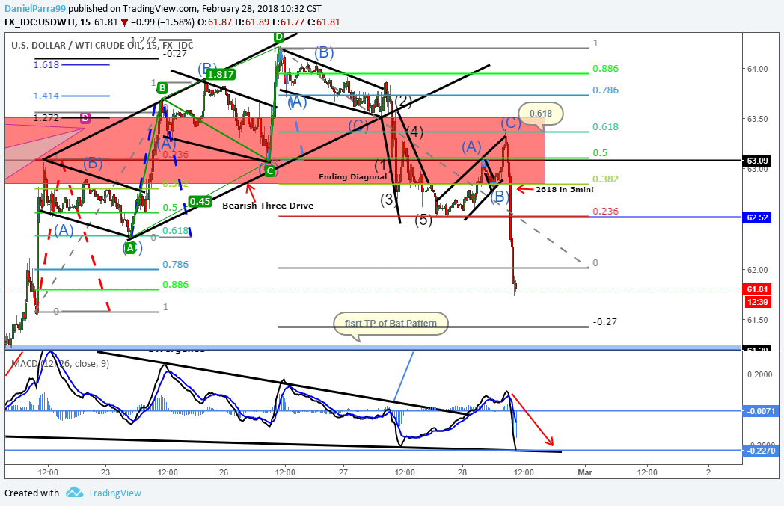This screenshot has height=506, width=784.
Task: Select the 'fisrt TP of Bat Pattern' callout
Action: click(391, 323)
